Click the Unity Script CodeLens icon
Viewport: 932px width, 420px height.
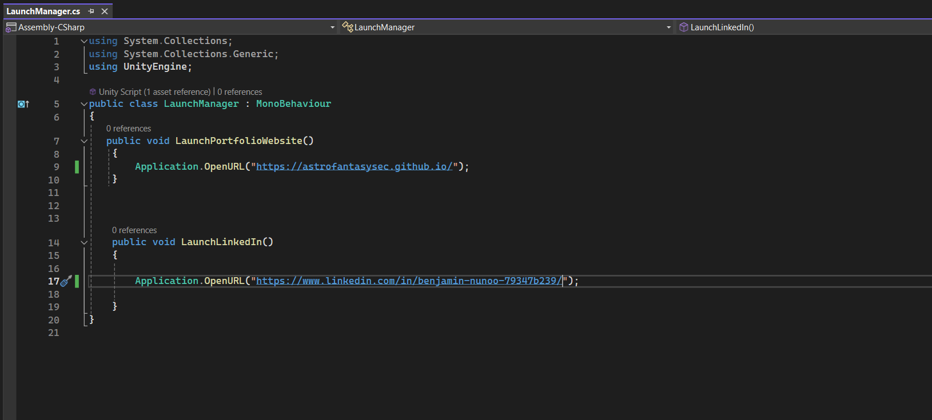(x=93, y=92)
